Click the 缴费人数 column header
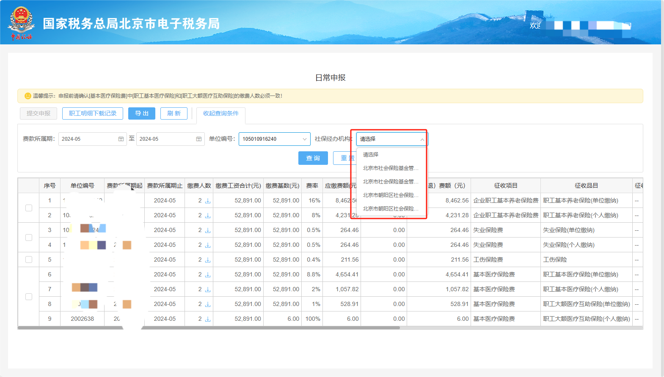This screenshot has width=664, height=377. (199, 186)
